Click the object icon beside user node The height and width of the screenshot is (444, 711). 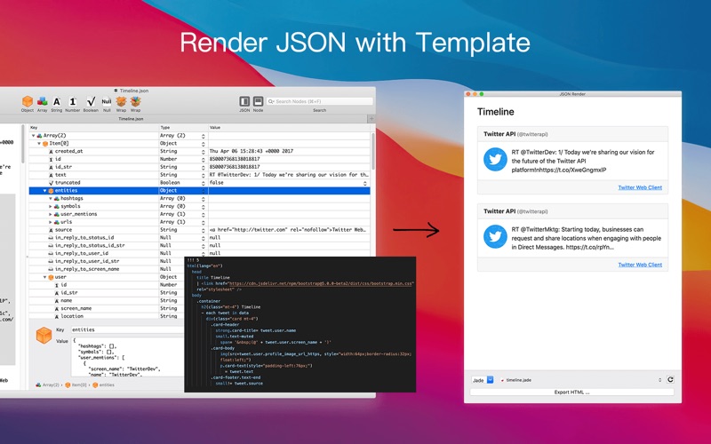tap(51, 277)
